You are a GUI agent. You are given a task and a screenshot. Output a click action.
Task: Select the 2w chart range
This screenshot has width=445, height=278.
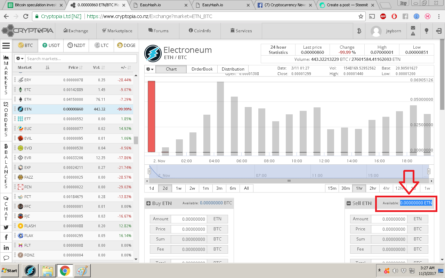(x=192, y=188)
